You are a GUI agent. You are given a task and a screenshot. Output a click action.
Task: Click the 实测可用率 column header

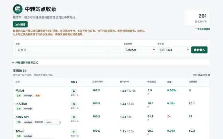click(x=98, y=82)
